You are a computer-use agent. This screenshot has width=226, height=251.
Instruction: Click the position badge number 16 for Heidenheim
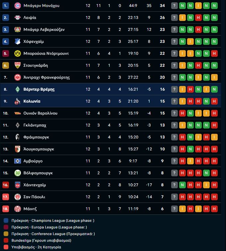5,185
